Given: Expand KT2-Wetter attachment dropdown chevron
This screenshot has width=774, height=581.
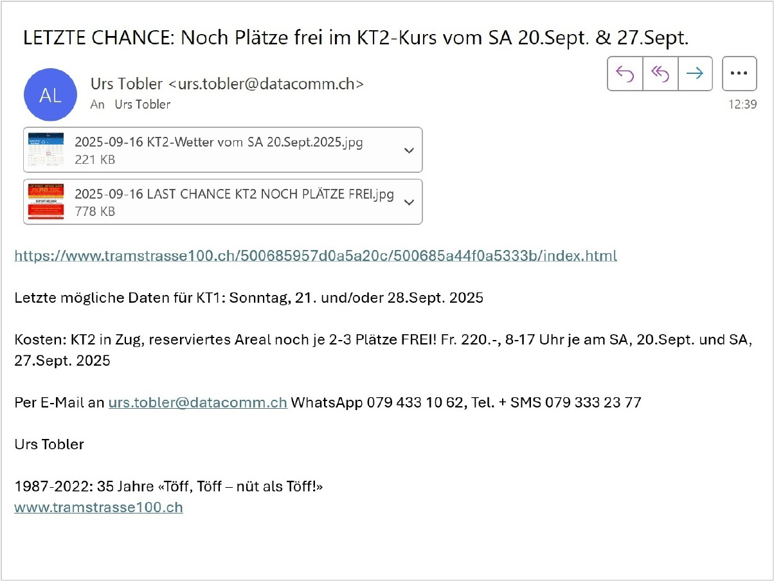Looking at the screenshot, I should [409, 150].
